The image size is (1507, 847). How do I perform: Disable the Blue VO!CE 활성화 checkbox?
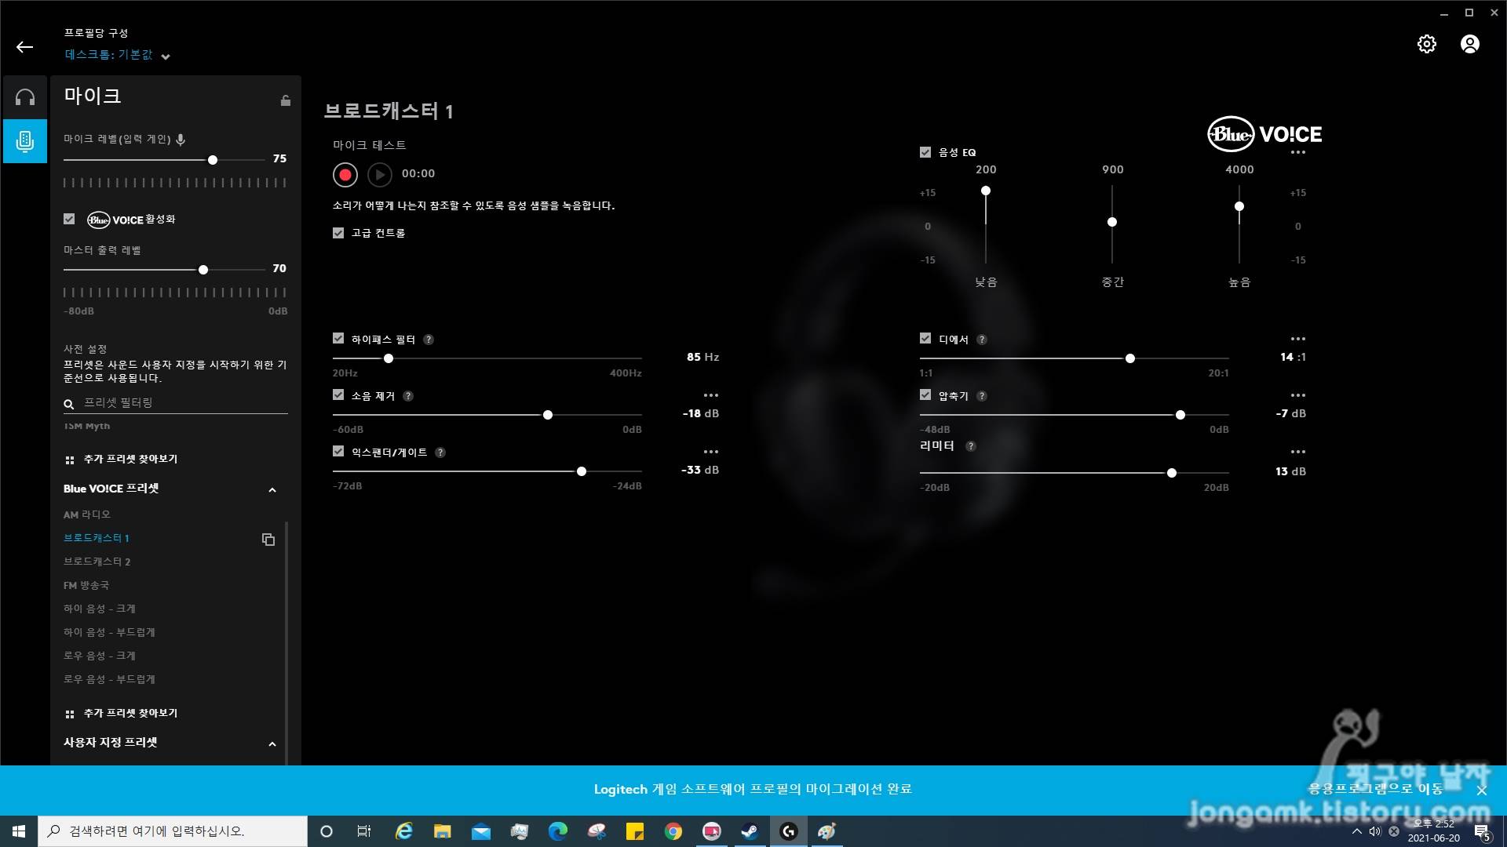[70, 220]
